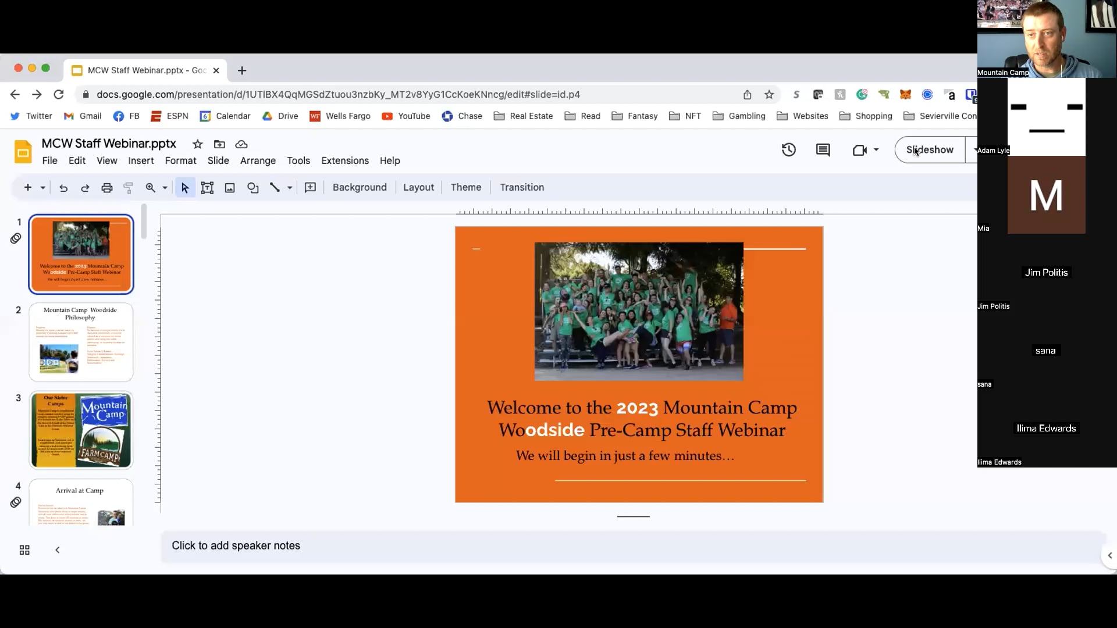Open the Background editor
The image size is (1117, 628).
359,187
